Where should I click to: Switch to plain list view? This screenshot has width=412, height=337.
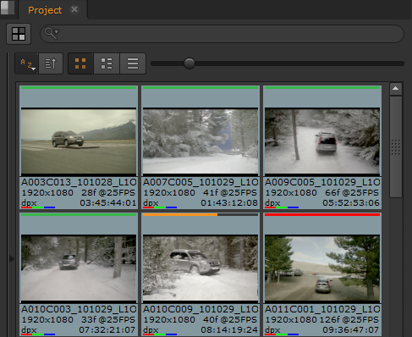[133, 64]
